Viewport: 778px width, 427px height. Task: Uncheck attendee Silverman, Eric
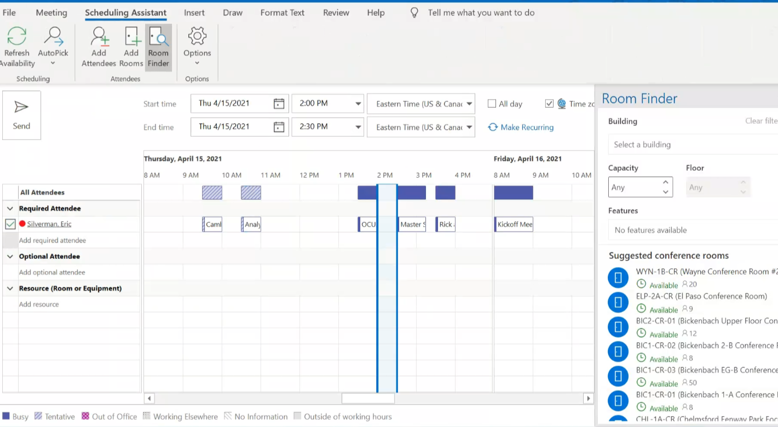(10, 224)
